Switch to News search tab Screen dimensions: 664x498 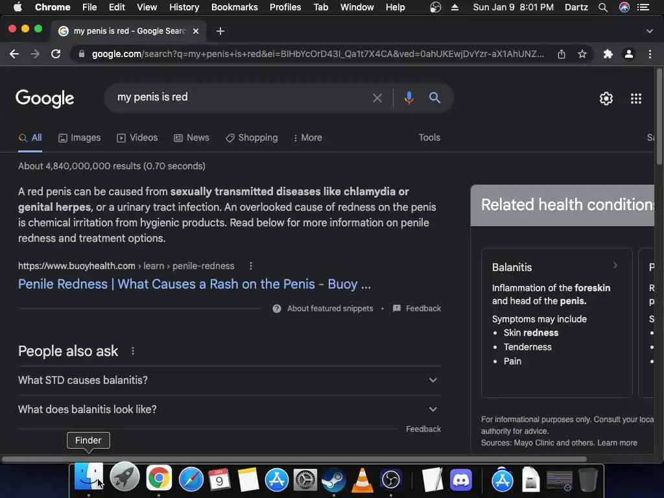[x=191, y=137]
